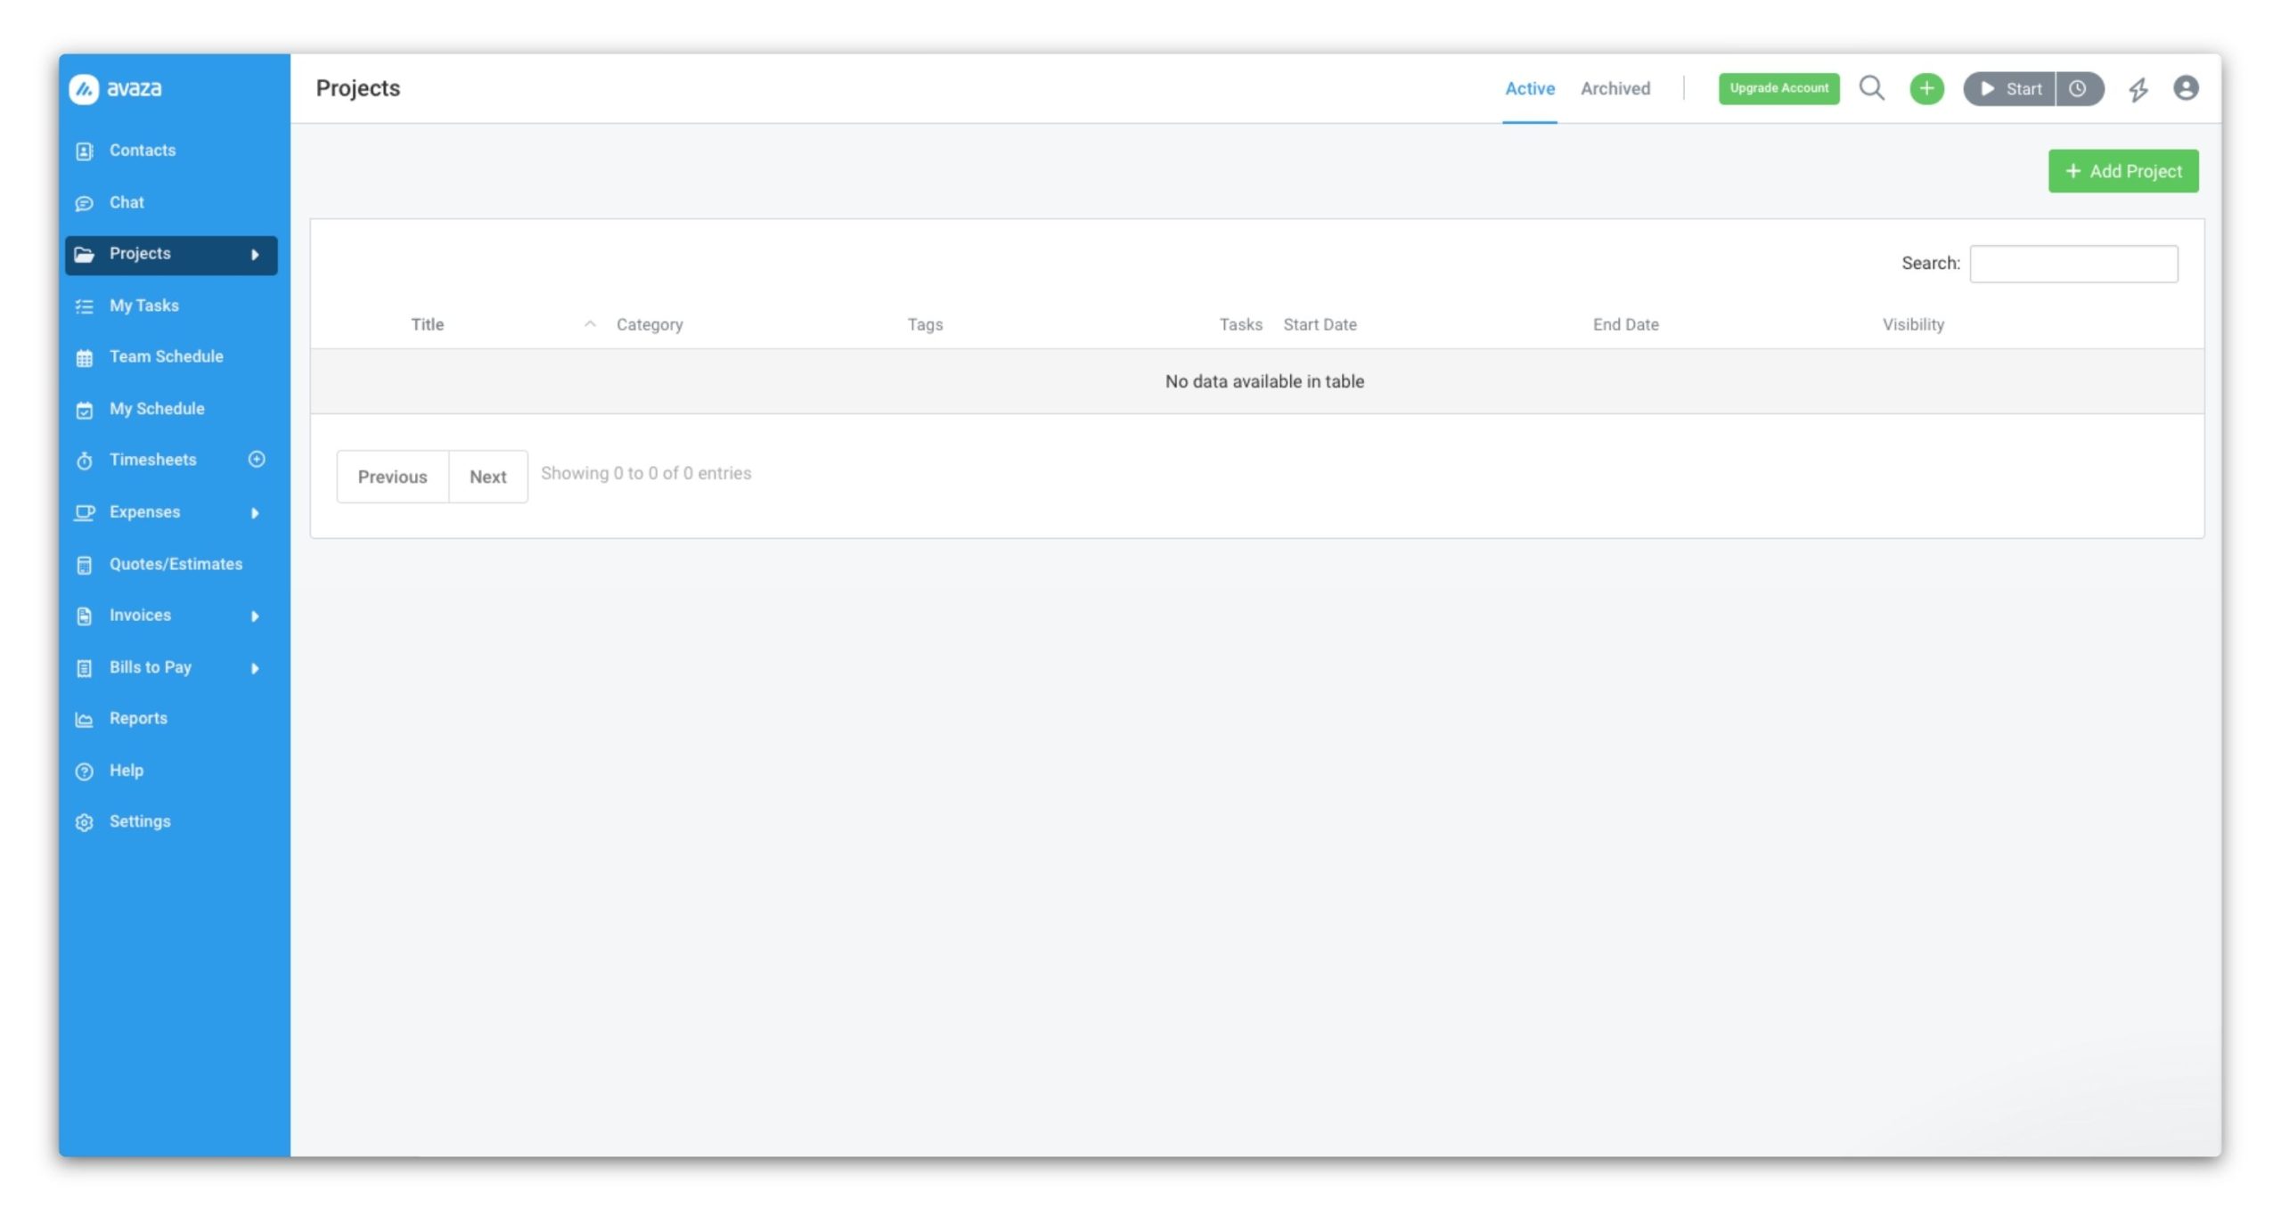Click the magnifying glass search icon
This screenshot has height=1216, width=2281.
[x=1871, y=88]
